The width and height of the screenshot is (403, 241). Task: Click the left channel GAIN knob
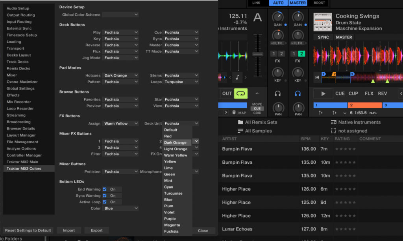[x=278, y=17]
